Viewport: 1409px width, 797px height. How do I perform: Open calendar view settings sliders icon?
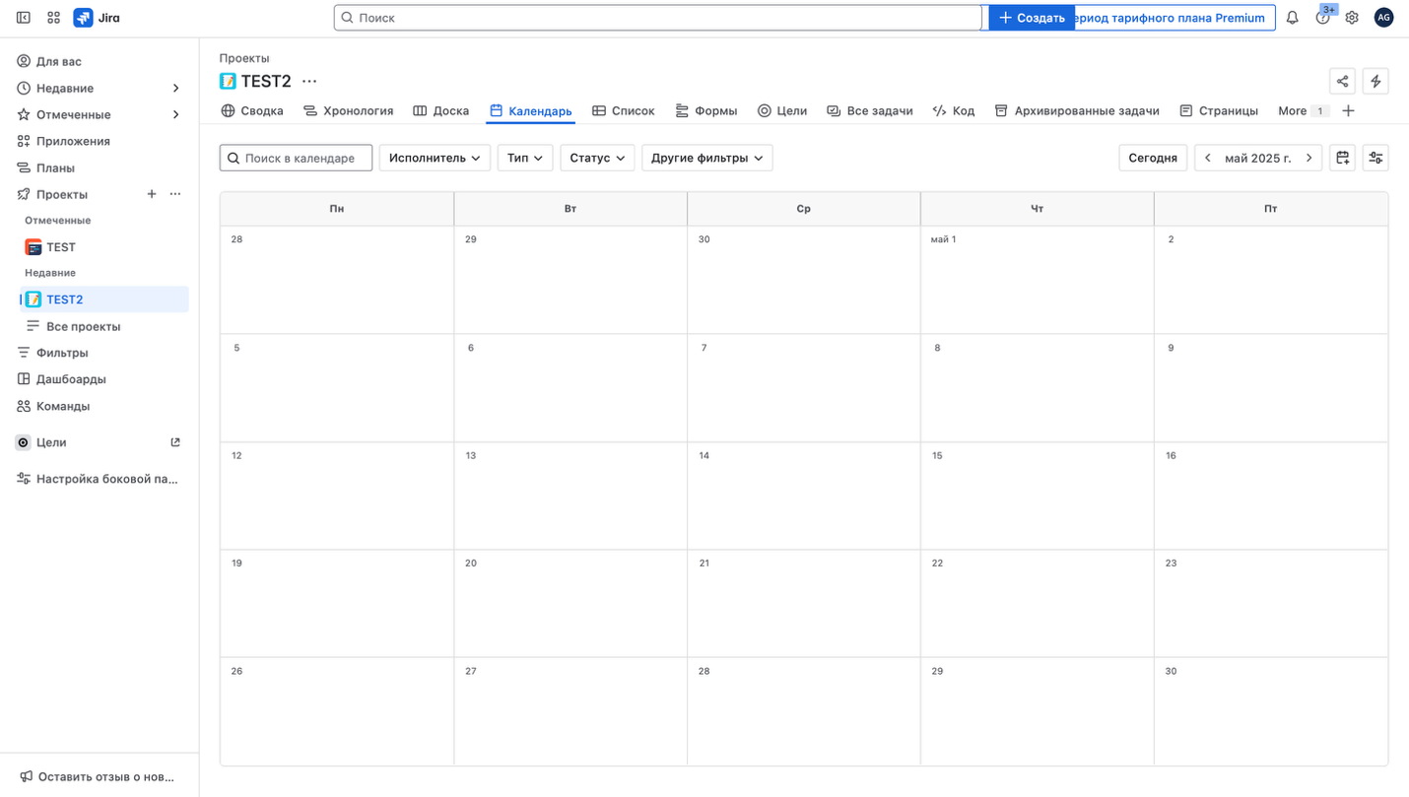click(x=1375, y=158)
